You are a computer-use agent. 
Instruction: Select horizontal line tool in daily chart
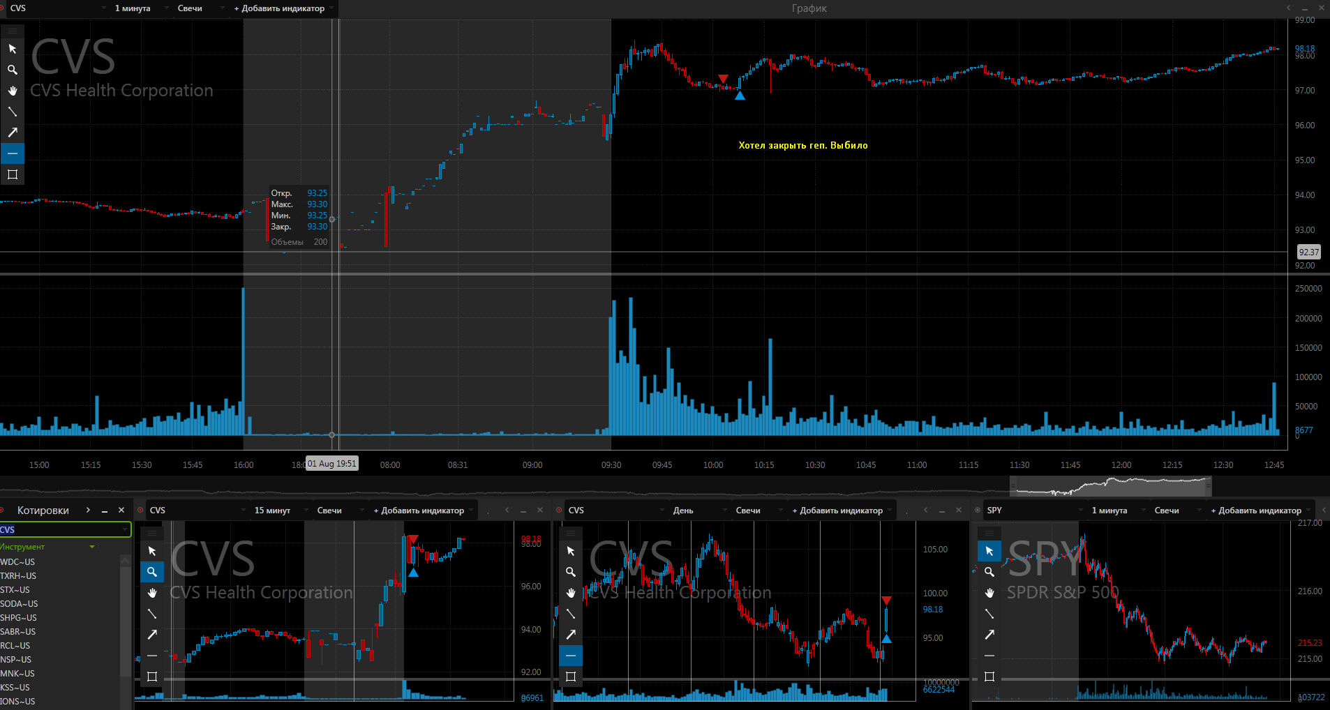tap(571, 656)
